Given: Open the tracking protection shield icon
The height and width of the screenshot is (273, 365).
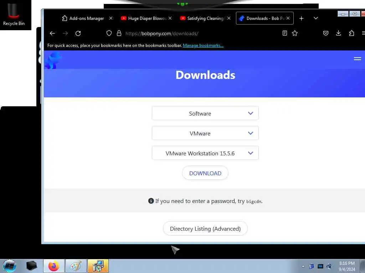Looking at the screenshot, I should pos(109,33).
